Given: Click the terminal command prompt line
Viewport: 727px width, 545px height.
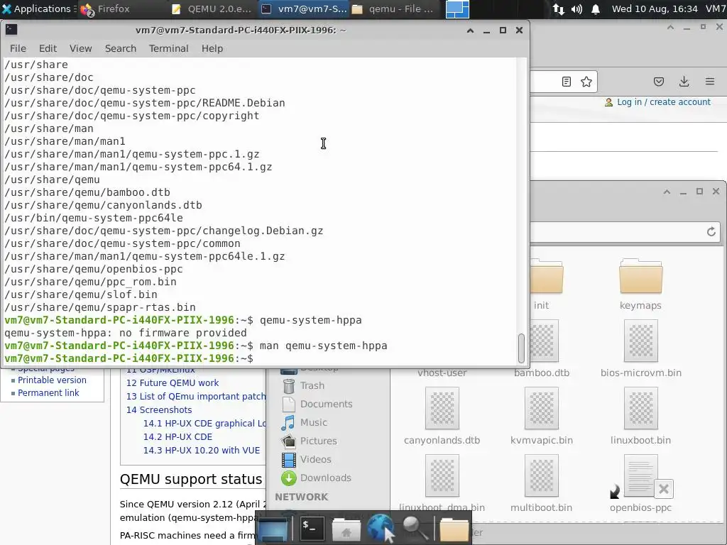Looking at the screenshot, I should pos(260,358).
